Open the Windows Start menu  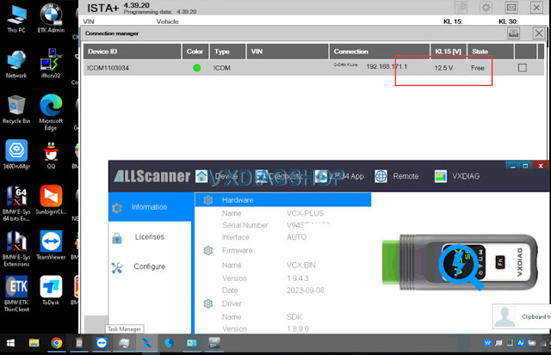(10, 343)
